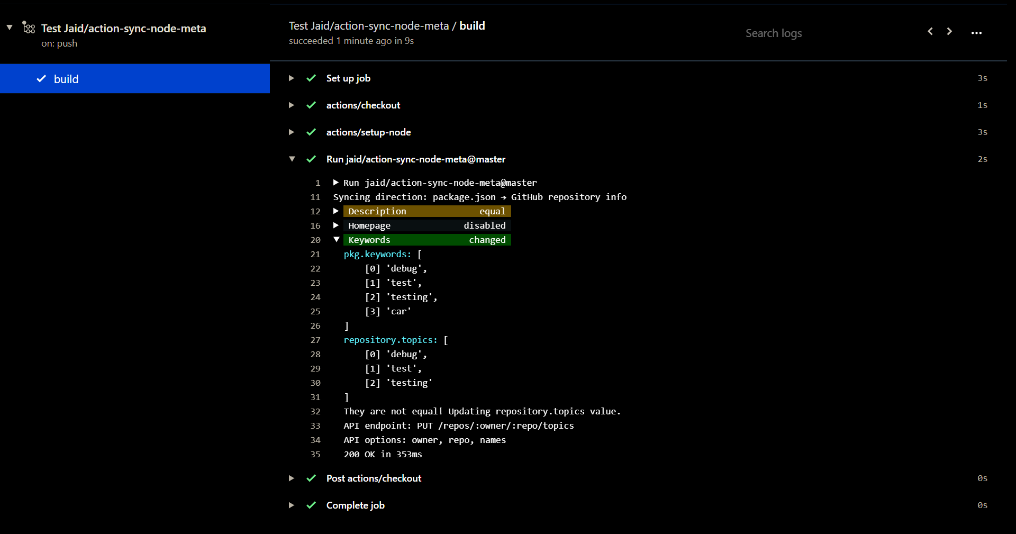Screen dimensions: 1016x534
Task: Collapse the Test Jaid/action-sync-node-meta workflow tree
Action: click(10, 28)
